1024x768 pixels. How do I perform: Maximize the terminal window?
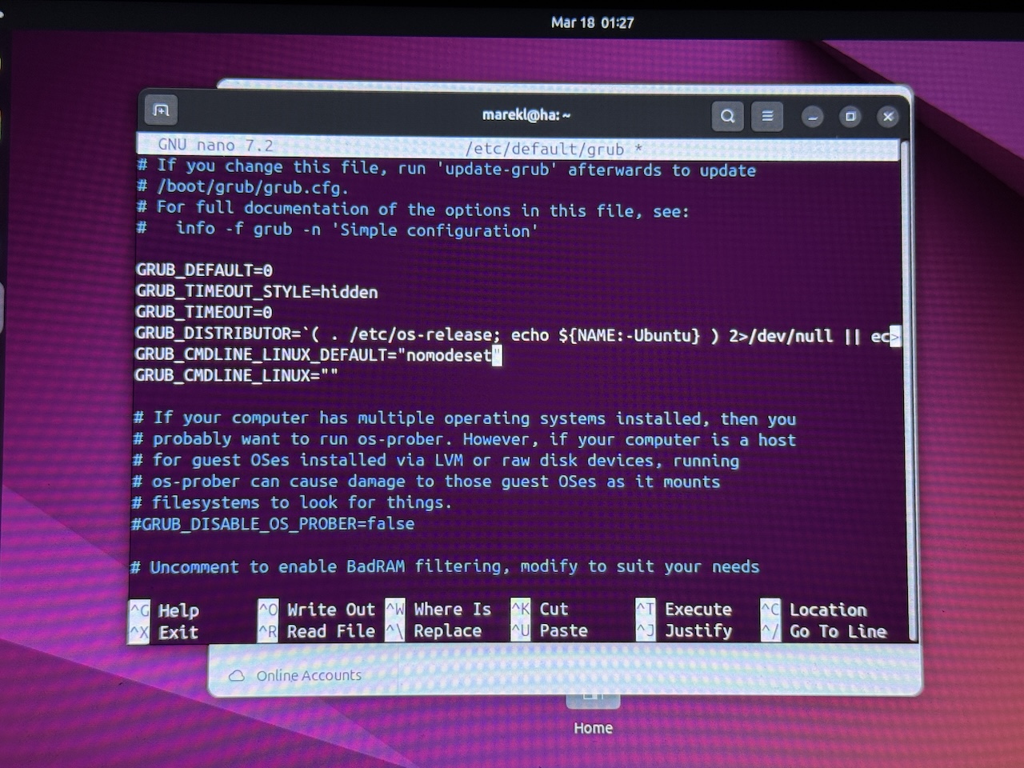click(x=850, y=117)
